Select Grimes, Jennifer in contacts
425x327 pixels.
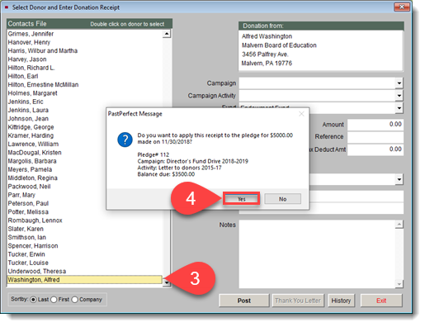click(31, 34)
